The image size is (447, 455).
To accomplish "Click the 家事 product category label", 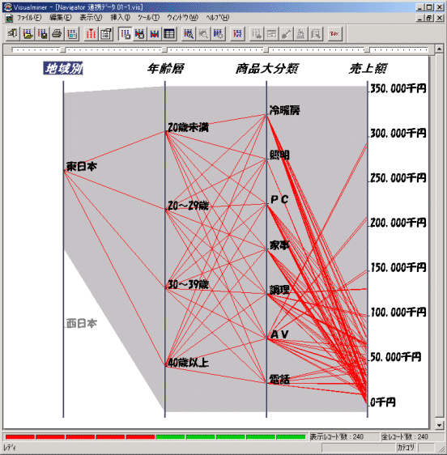I will 279,245.
